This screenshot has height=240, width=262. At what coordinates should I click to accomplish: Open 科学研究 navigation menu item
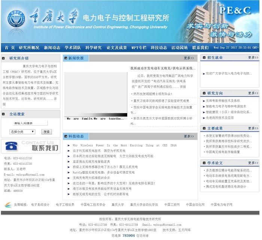[94, 48]
